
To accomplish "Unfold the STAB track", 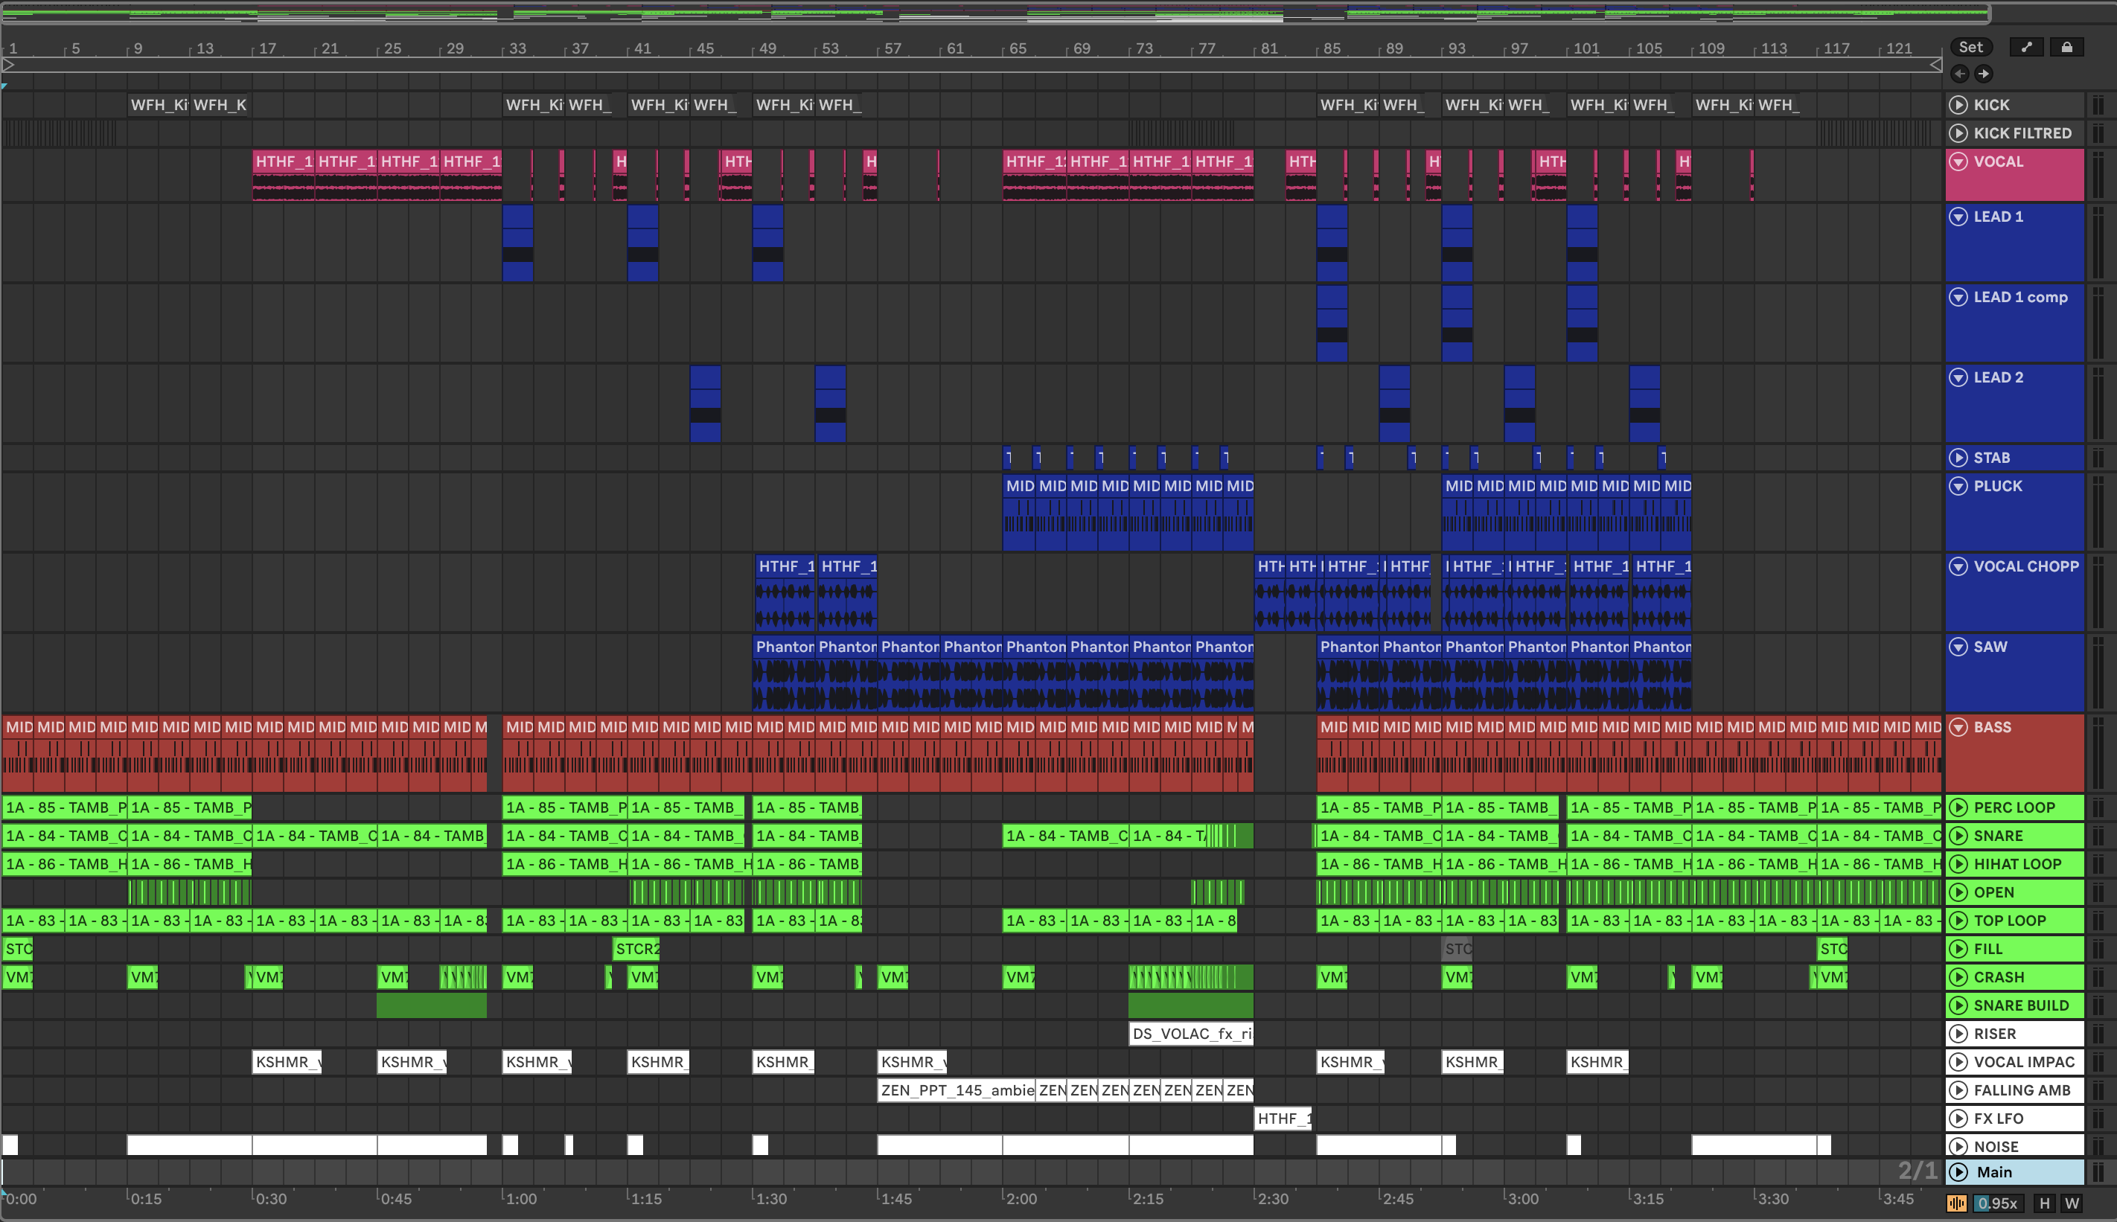I will (x=1958, y=458).
